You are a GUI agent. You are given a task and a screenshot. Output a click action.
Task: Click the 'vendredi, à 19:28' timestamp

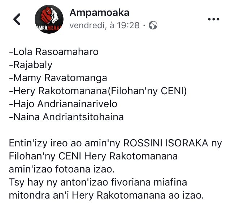coord(104,25)
